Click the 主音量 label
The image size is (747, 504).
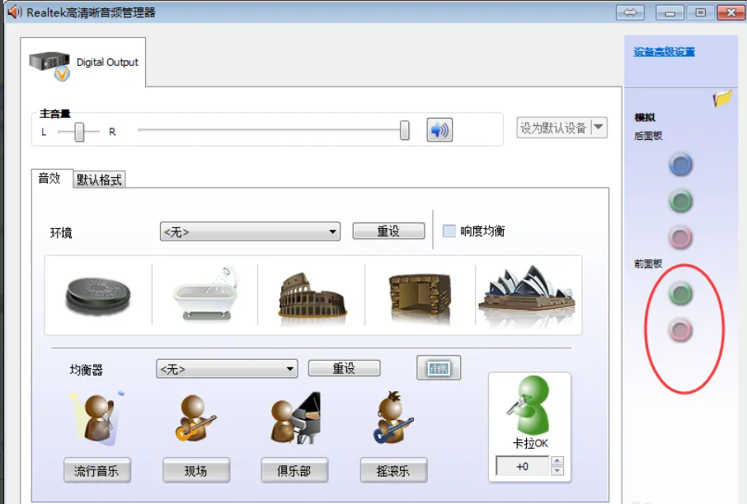(54, 114)
